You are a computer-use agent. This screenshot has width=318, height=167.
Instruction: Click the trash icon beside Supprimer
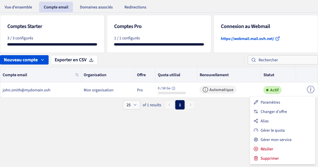point(256,158)
